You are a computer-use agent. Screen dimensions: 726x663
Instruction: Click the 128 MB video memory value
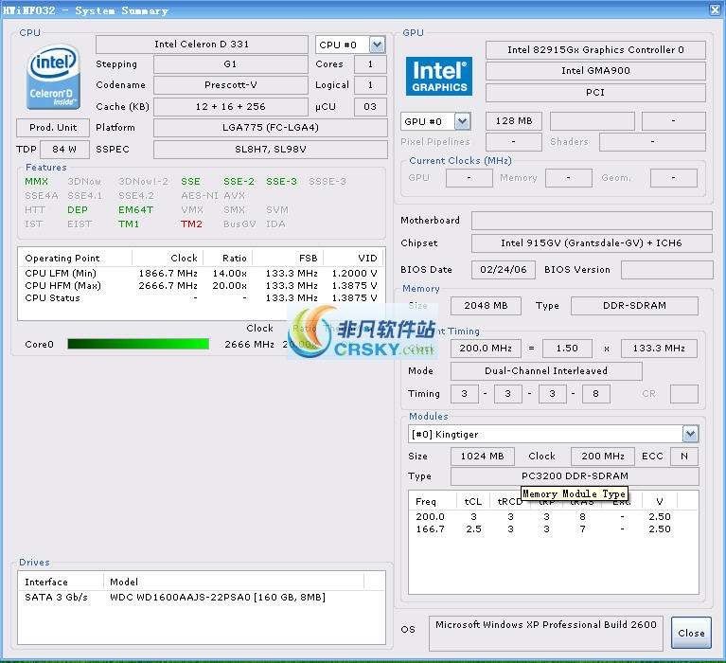point(513,121)
